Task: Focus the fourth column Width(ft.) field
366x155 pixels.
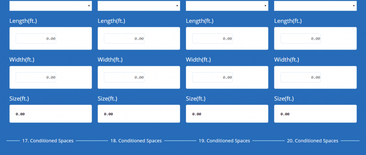Action: pos(301,77)
